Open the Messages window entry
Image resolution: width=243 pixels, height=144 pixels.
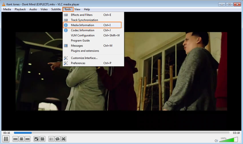[93, 46]
